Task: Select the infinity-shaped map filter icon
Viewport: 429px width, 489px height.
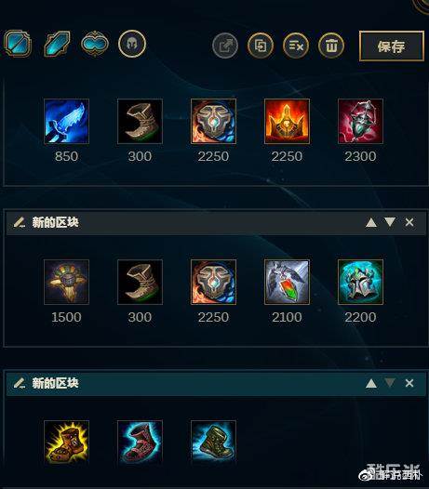Action: coord(95,44)
